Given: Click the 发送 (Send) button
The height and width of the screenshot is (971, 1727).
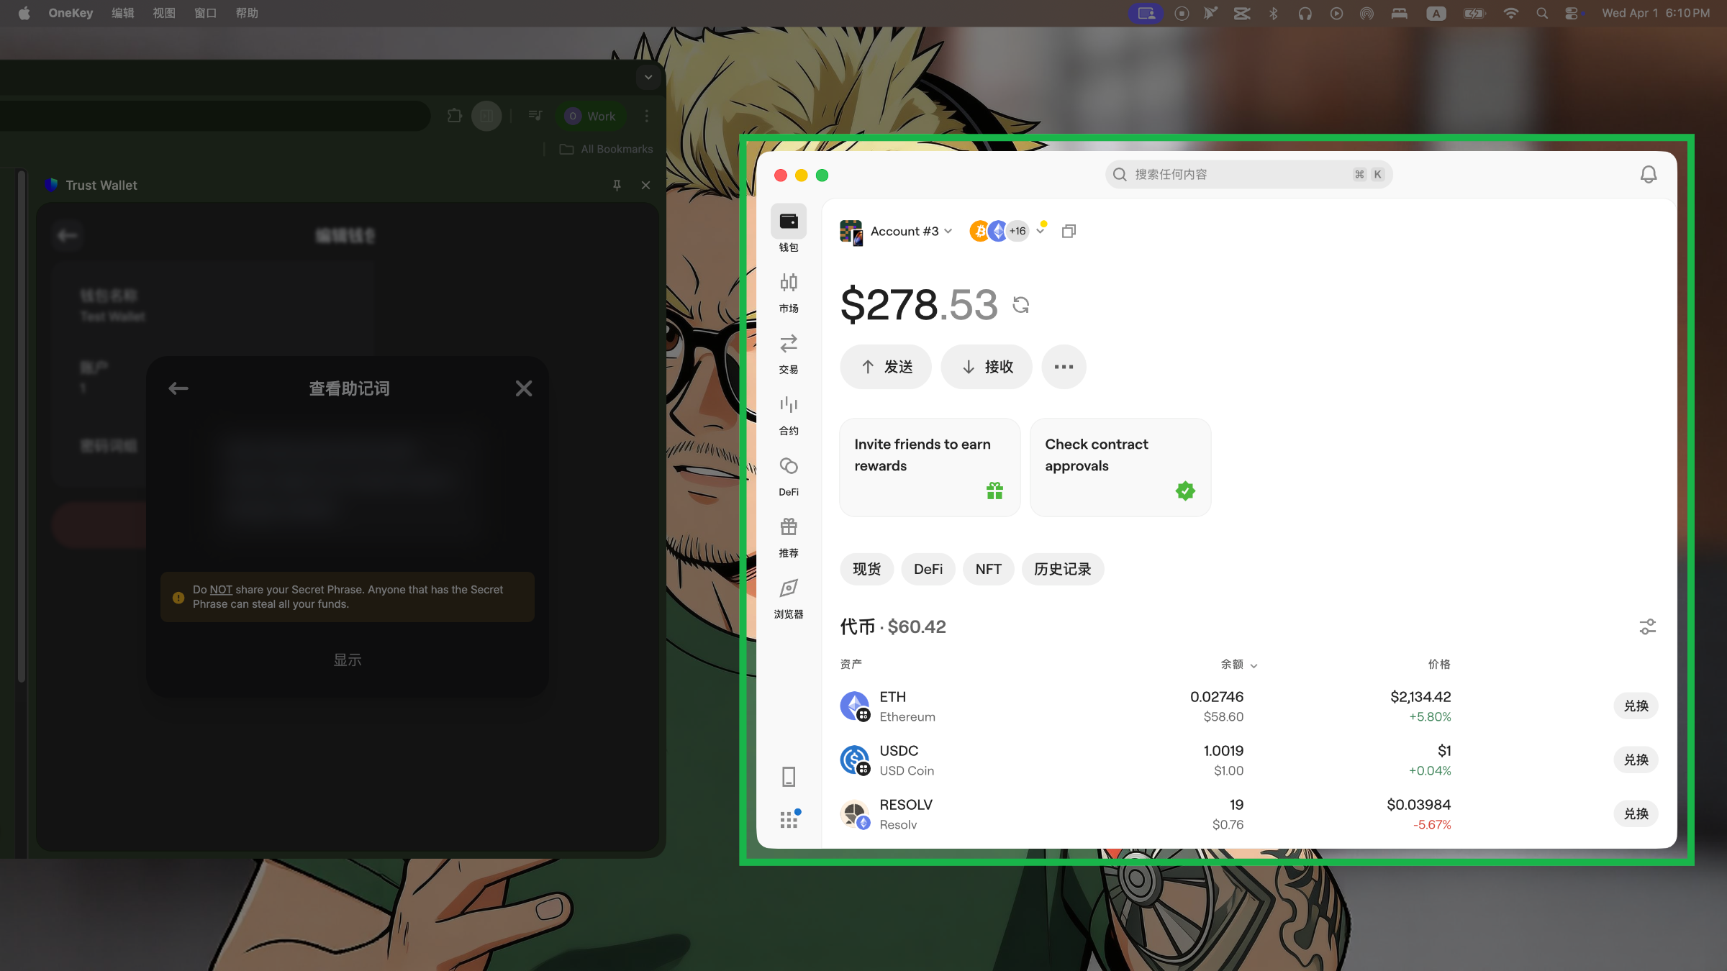Looking at the screenshot, I should click(886, 367).
